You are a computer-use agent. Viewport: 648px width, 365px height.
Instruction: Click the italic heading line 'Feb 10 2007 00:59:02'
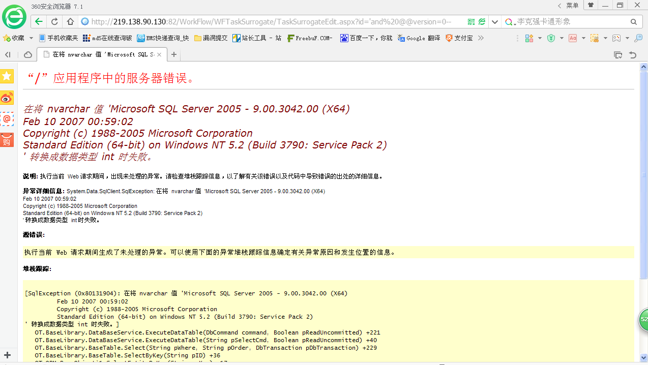[78, 121]
